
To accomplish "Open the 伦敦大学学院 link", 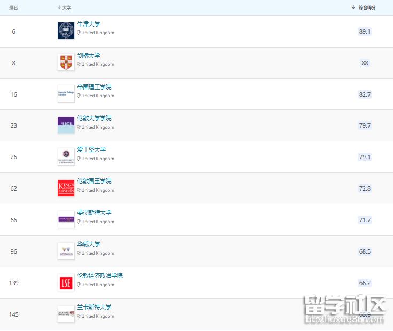I will click(x=94, y=118).
